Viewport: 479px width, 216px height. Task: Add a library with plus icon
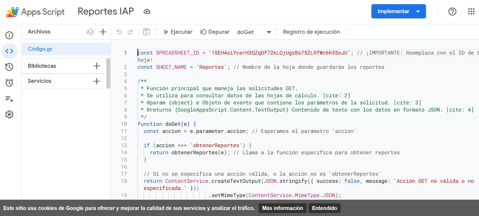pyautogui.click(x=97, y=66)
